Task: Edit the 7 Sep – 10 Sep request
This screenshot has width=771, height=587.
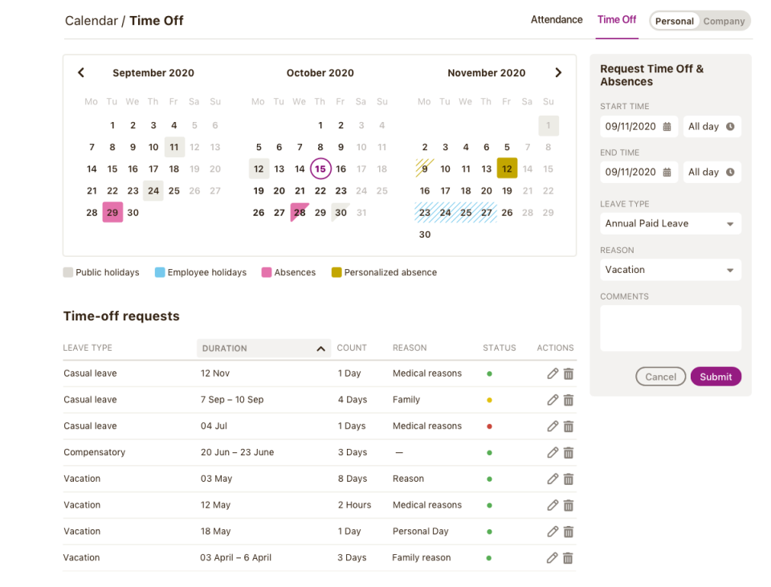Action: pyautogui.click(x=553, y=400)
